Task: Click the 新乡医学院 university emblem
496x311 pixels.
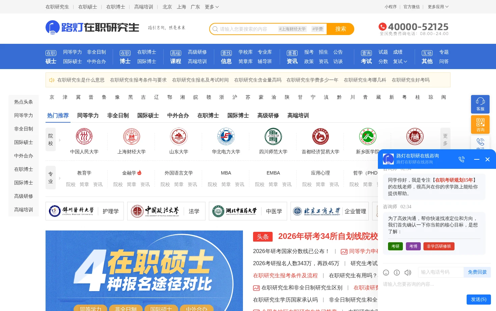Action: click(x=368, y=136)
